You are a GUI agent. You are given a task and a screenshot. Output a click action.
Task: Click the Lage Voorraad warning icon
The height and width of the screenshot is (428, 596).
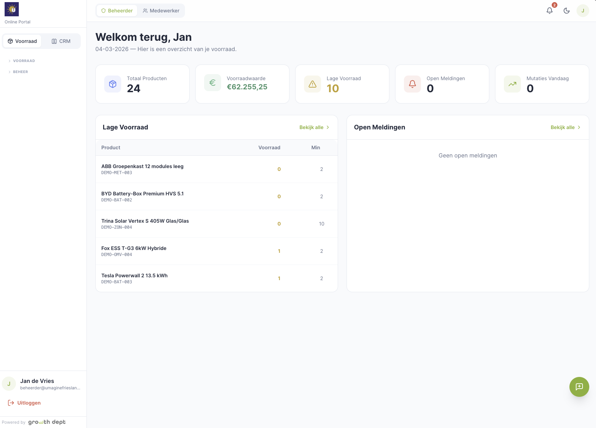(x=312, y=84)
